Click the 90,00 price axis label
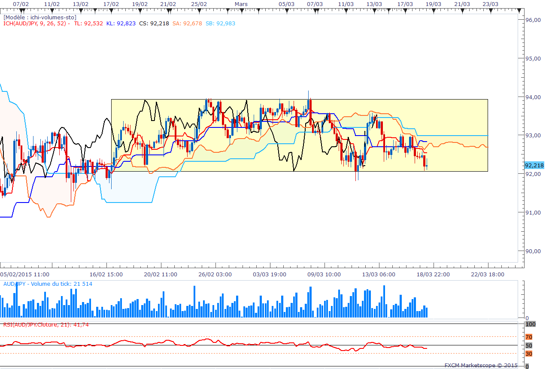 click(x=533, y=251)
